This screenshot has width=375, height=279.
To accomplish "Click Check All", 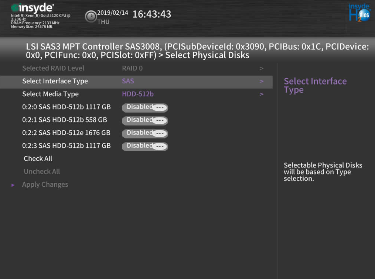I will pos(38,159).
